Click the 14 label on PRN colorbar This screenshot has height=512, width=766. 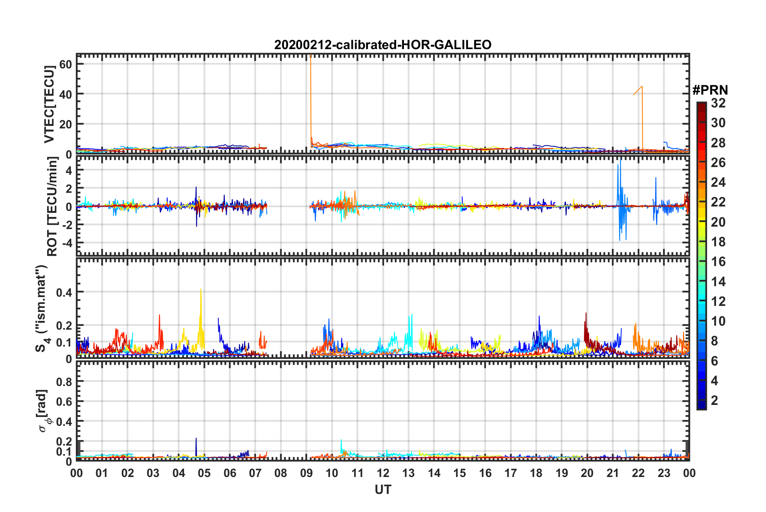(x=718, y=282)
